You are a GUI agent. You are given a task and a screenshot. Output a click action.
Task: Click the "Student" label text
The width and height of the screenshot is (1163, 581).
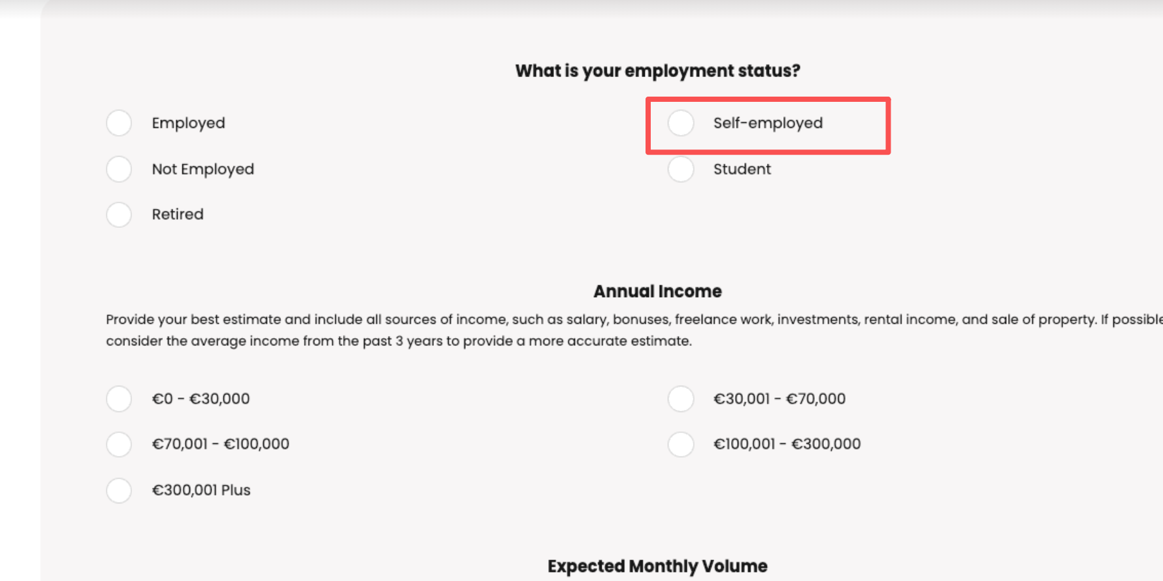click(742, 169)
